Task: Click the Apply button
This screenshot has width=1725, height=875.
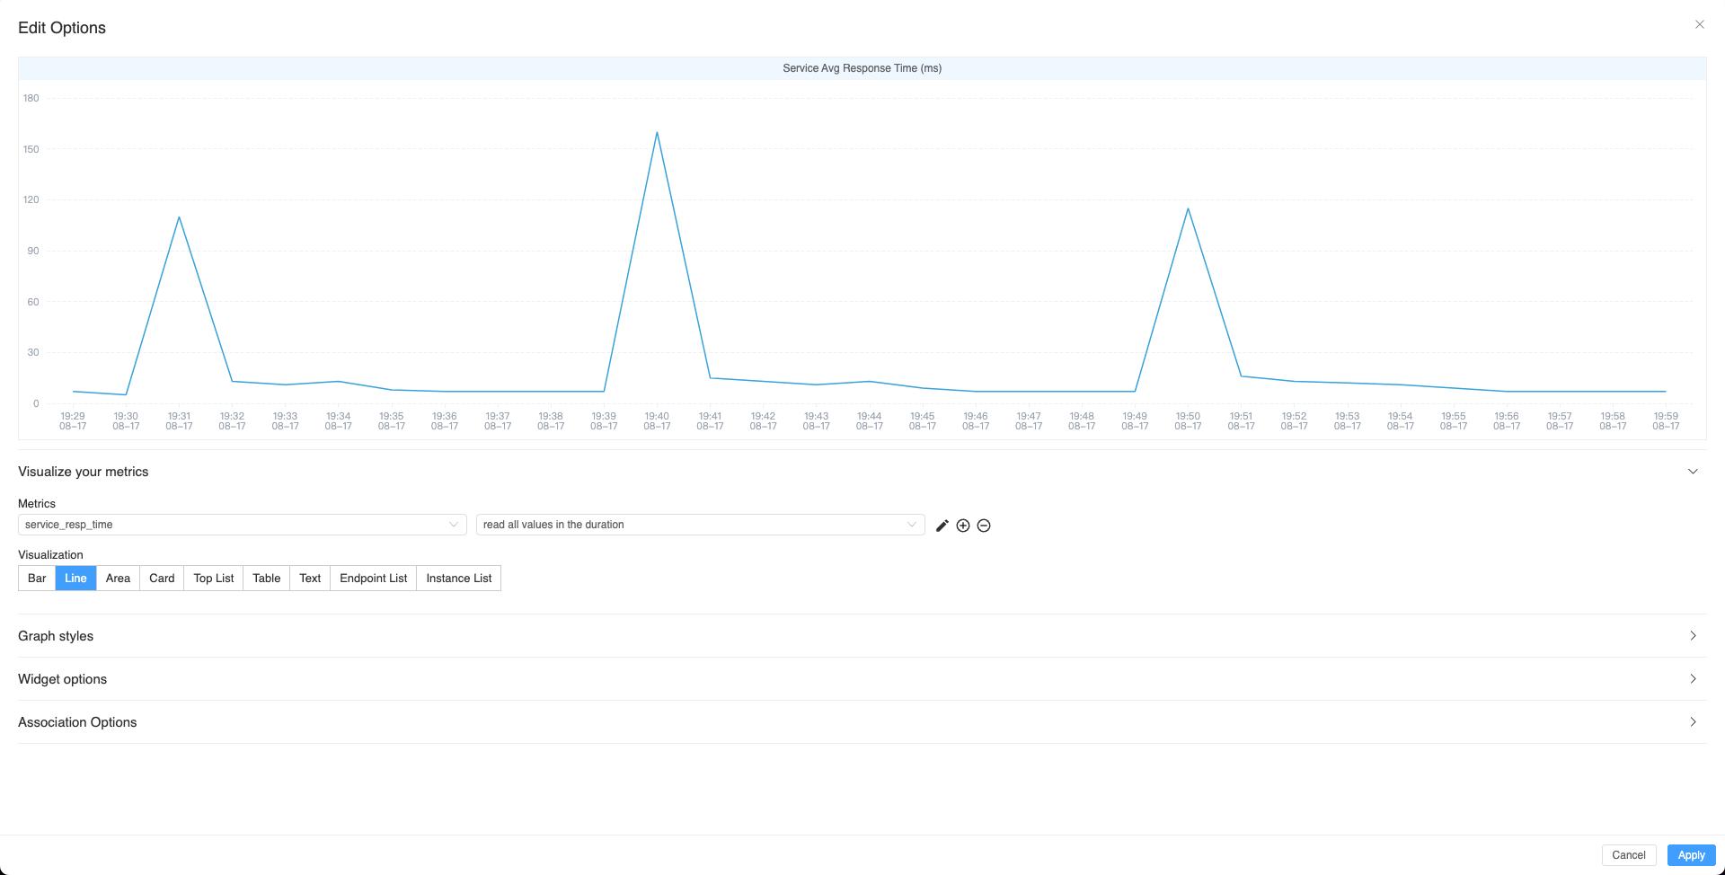Action: [1692, 855]
